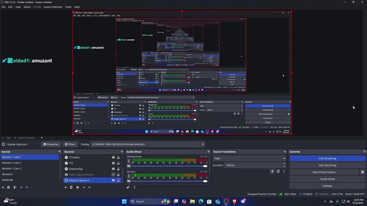
Task: Open the Windows Start menu
Action: point(124,201)
